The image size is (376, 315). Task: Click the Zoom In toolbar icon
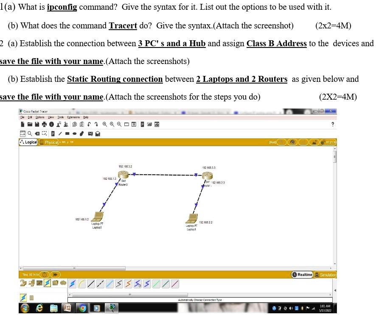click(x=104, y=124)
